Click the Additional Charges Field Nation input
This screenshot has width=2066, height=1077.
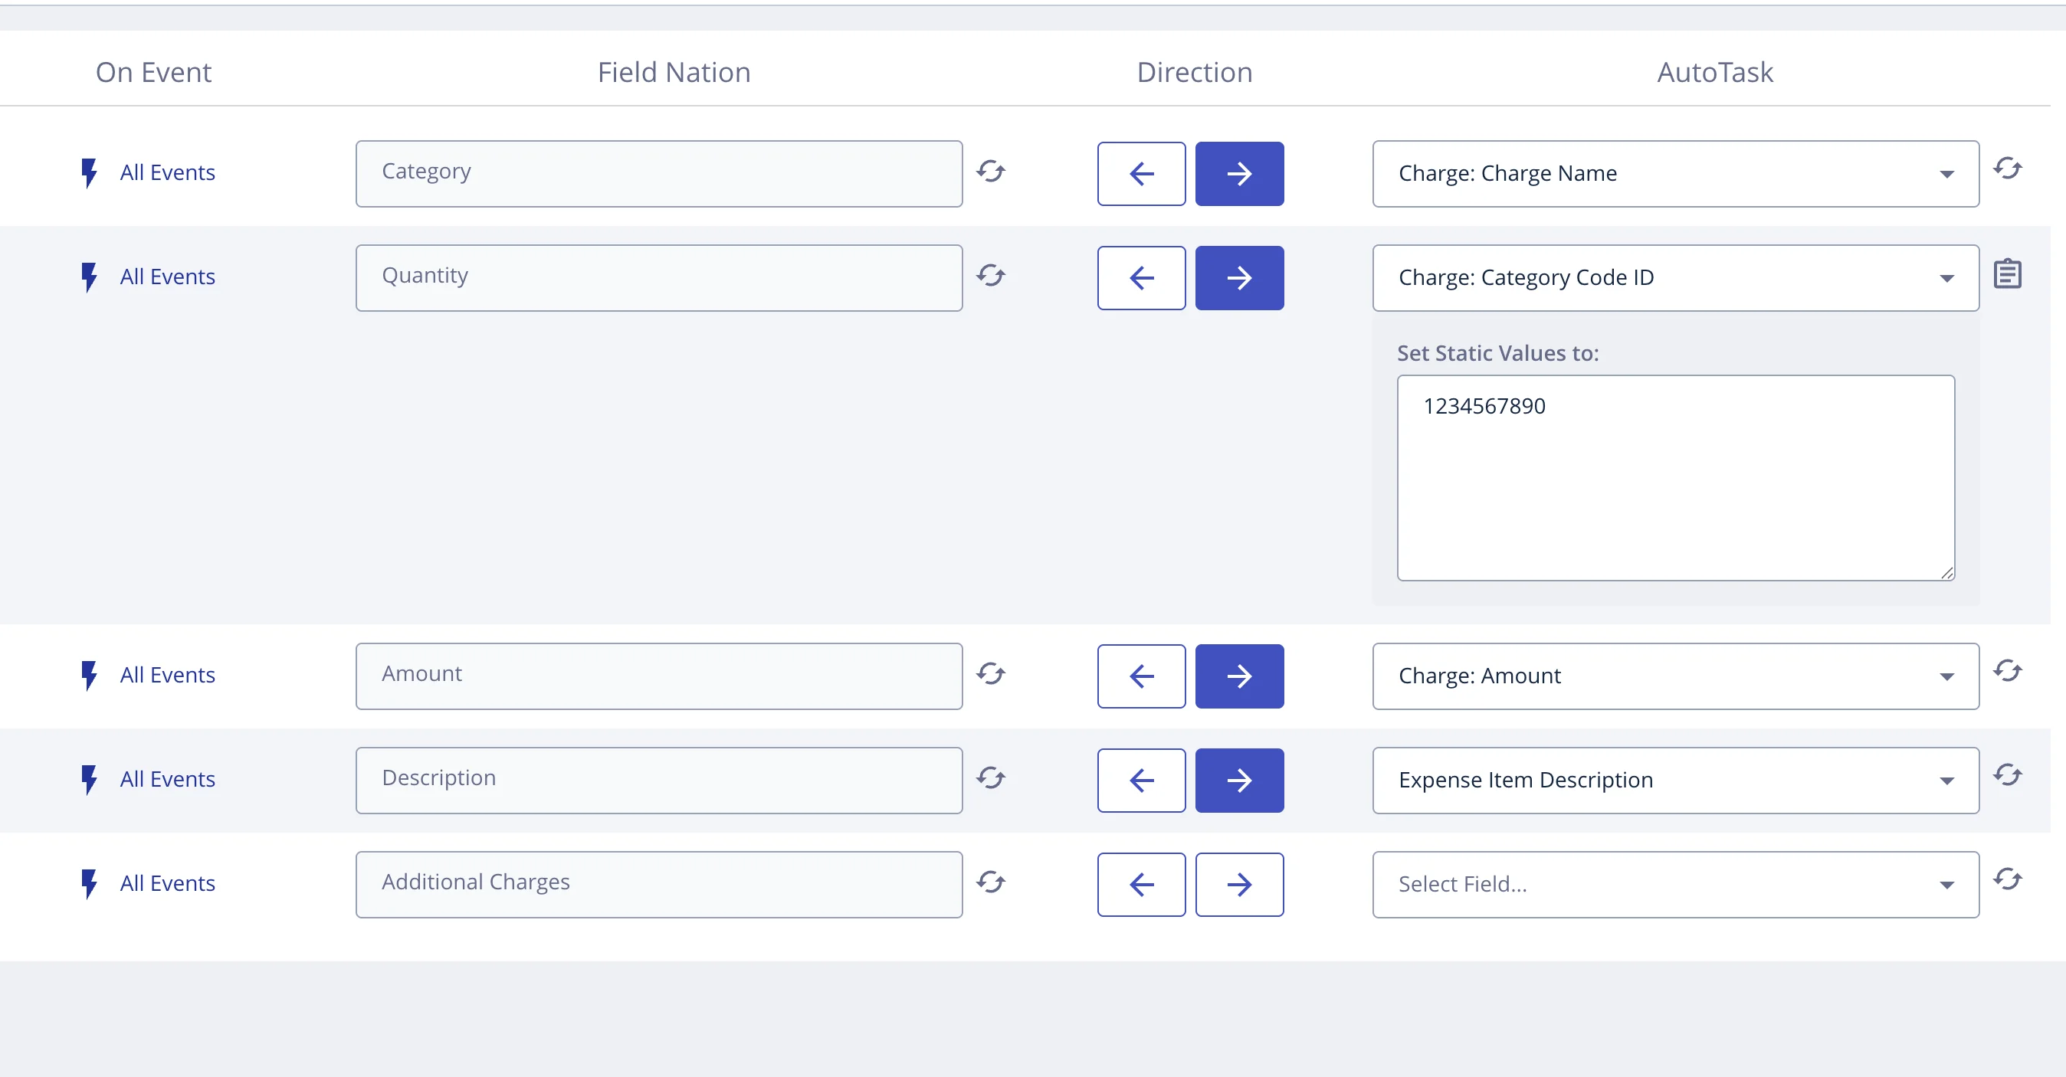point(658,885)
